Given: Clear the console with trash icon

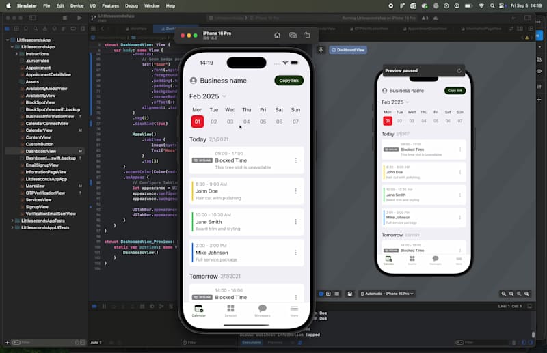Looking at the screenshot, I should click(x=514, y=343).
